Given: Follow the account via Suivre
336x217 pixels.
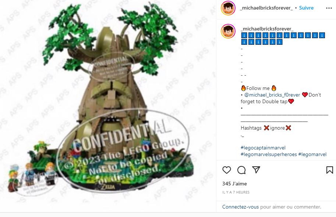Looking at the screenshot, I should [x=306, y=8].
